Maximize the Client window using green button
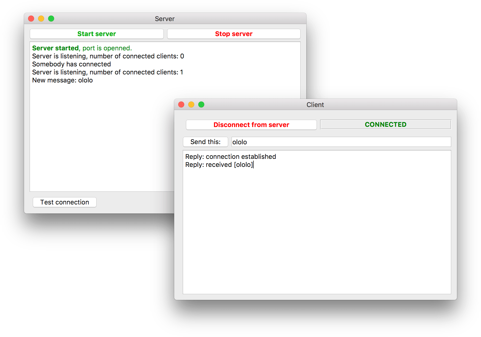The image size is (481, 337). (201, 104)
